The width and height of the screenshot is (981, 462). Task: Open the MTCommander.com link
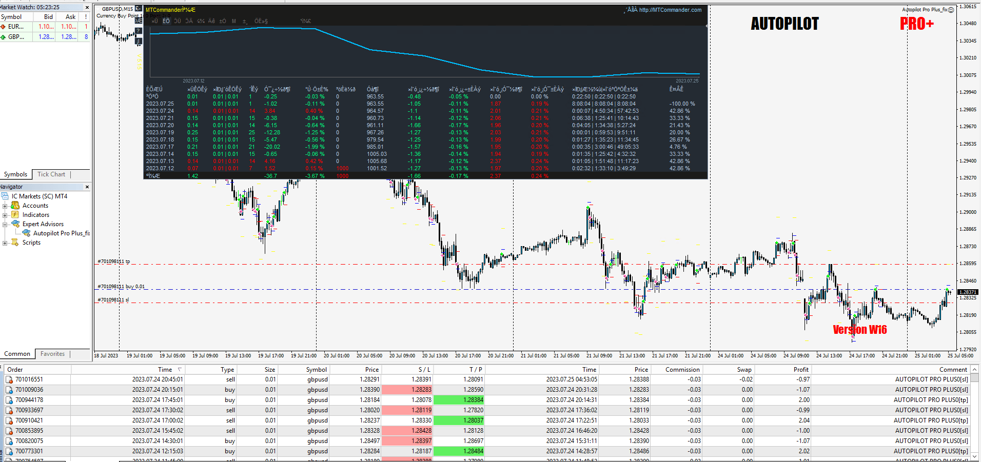point(670,10)
